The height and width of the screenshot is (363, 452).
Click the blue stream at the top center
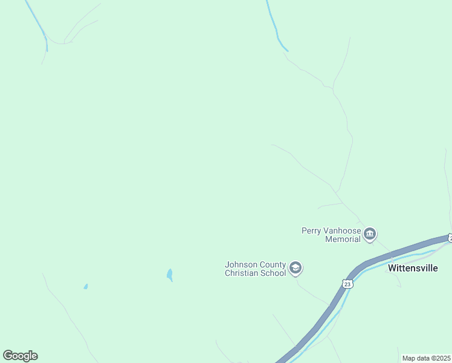276,27
